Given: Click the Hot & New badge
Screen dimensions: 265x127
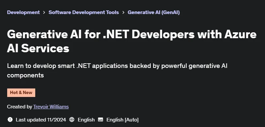Looking at the screenshot, I should [21, 93].
